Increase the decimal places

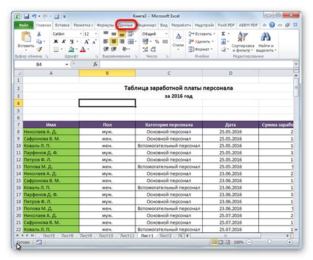145,49
